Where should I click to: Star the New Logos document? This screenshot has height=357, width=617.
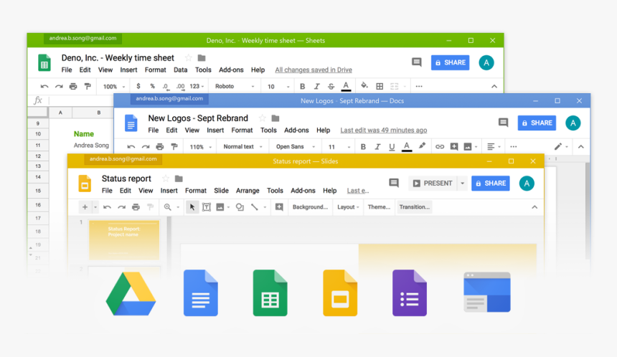coord(262,118)
